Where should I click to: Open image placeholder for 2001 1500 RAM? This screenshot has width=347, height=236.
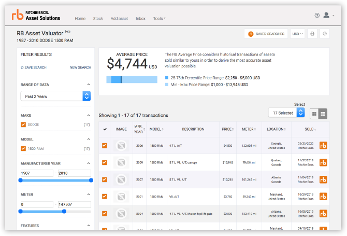point(121,197)
